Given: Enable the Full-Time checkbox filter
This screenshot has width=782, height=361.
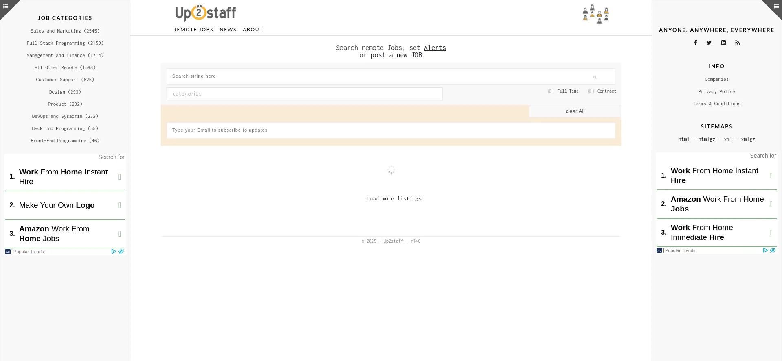Looking at the screenshot, I should point(551,91).
